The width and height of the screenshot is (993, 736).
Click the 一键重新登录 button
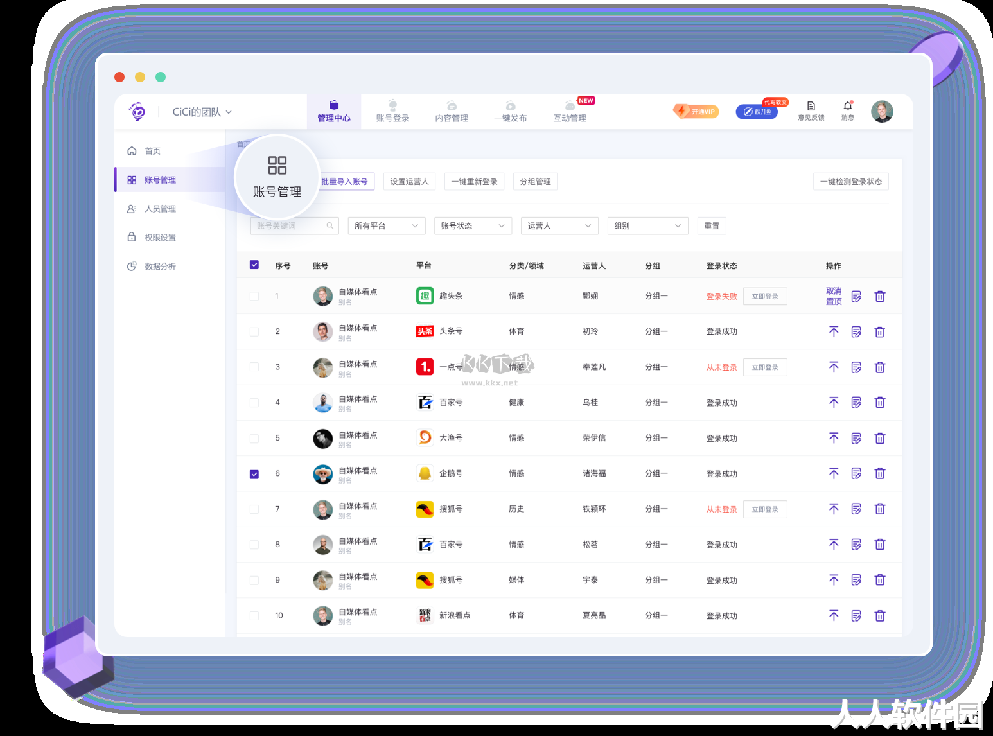[475, 182]
